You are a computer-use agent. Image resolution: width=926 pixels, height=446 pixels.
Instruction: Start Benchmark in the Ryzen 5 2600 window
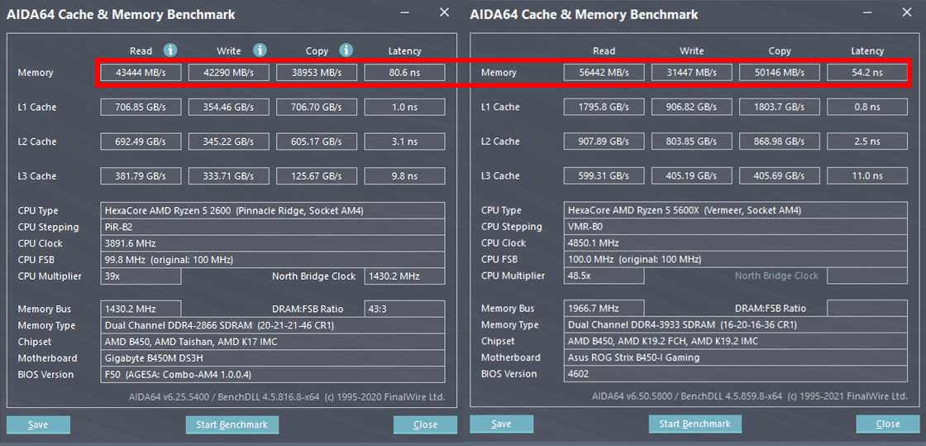pos(231,424)
